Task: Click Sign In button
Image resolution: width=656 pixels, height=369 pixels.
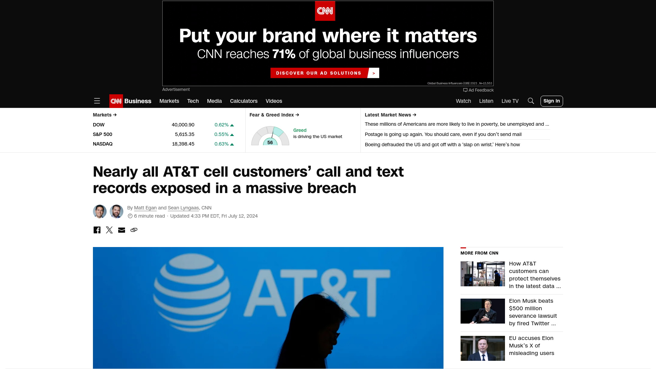Action: pos(551,101)
